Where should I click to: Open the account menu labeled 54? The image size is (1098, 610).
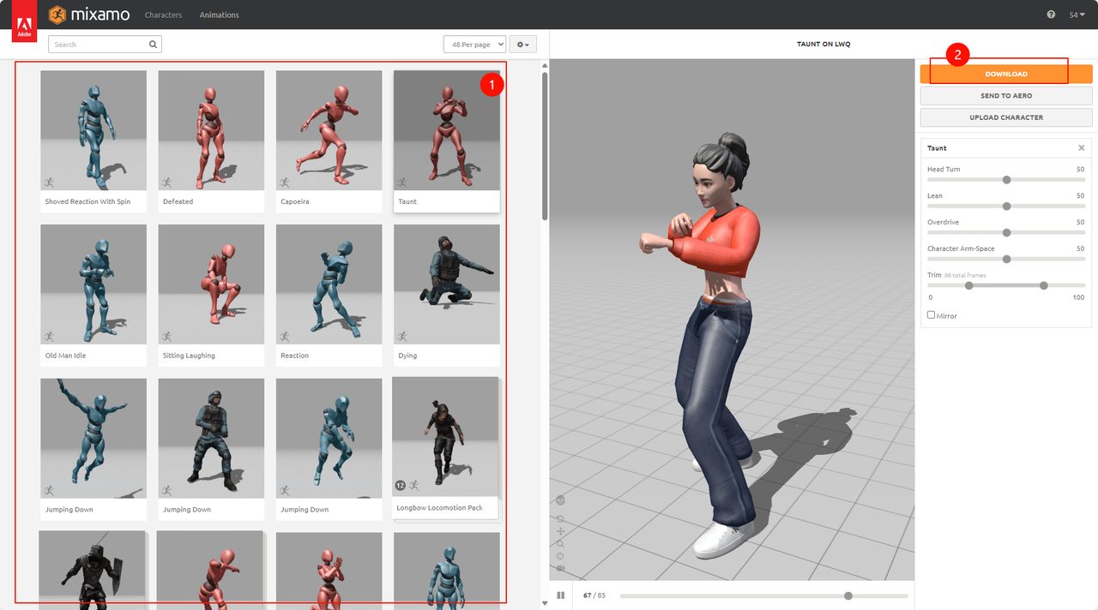pyautogui.click(x=1077, y=15)
